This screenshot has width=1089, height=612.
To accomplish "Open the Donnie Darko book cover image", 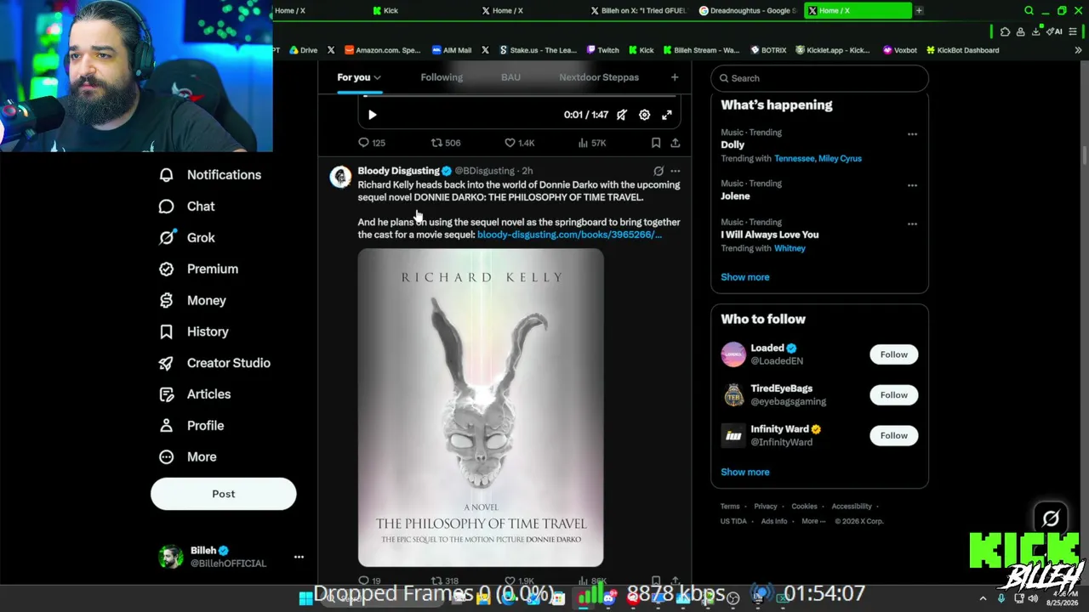I will pyautogui.click(x=481, y=407).
